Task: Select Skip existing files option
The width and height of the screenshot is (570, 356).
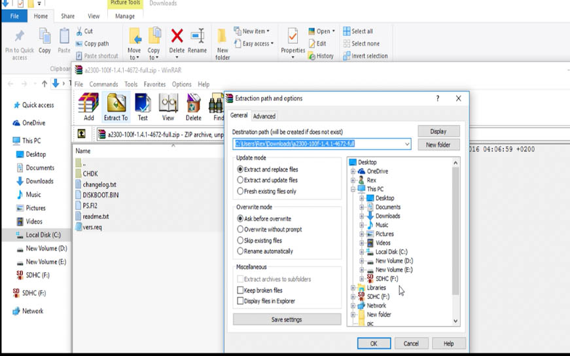Action: 259,241
